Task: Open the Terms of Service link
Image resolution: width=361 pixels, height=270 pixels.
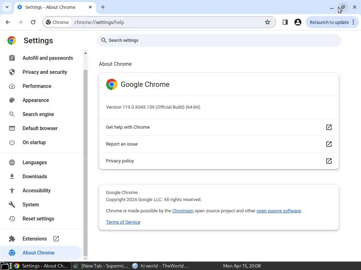Action: 123,222
